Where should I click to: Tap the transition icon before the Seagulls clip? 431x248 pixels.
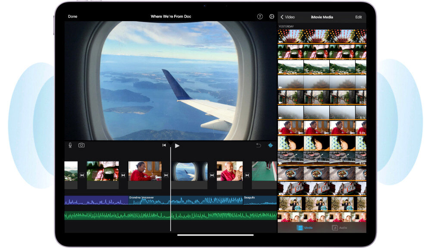click(x=248, y=175)
